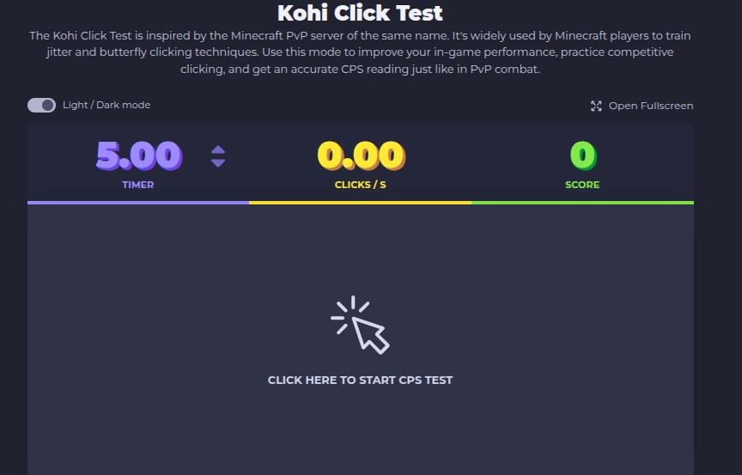Toggle the Light / Dark mode switch
The height and width of the screenshot is (475, 742).
click(41, 105)
